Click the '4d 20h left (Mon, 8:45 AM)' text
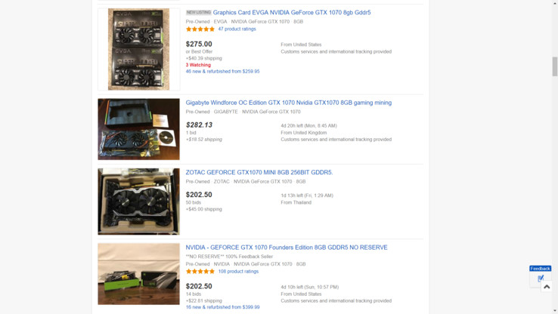Image resolution: width=558 pixels, height=314 pixels. pos(309,126)
